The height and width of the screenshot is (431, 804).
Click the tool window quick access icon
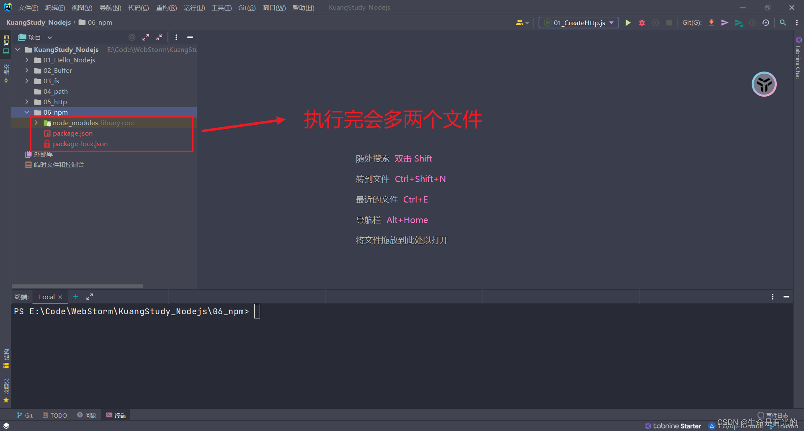point(6,426)
